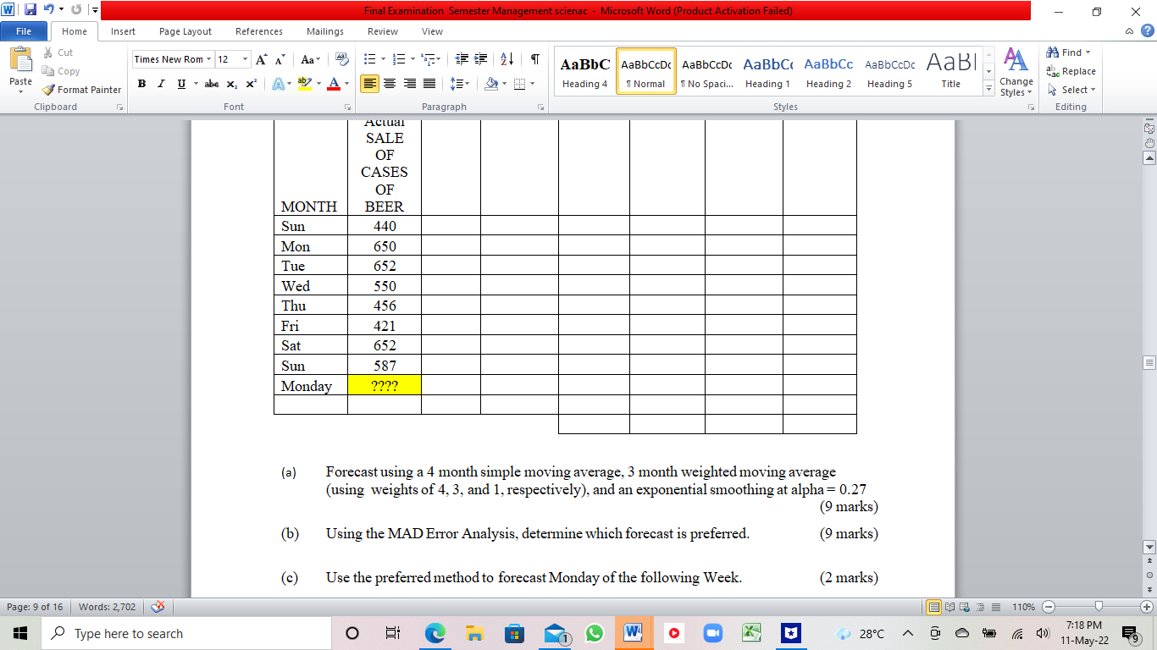This screenshot has height=650, width=1157.
Task: Apply strikethrough formatting
Action: point(211,83)
